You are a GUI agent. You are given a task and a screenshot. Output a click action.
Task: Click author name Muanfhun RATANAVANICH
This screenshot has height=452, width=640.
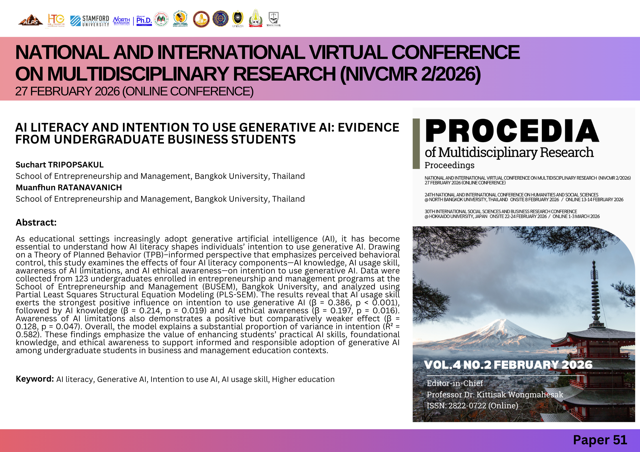click(x=69, y=187)
